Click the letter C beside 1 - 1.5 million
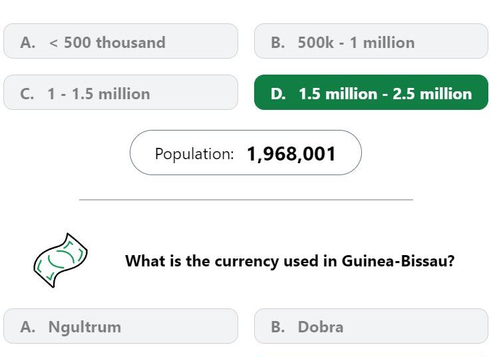 coord(27,94)
